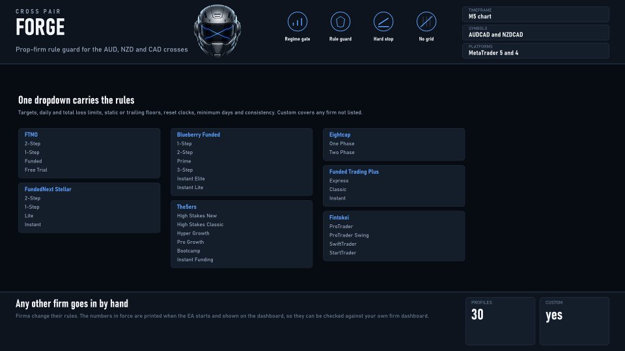Click 'Any other firm goes in by hand' heading
The image size is (625, 351).
[72, 304]
